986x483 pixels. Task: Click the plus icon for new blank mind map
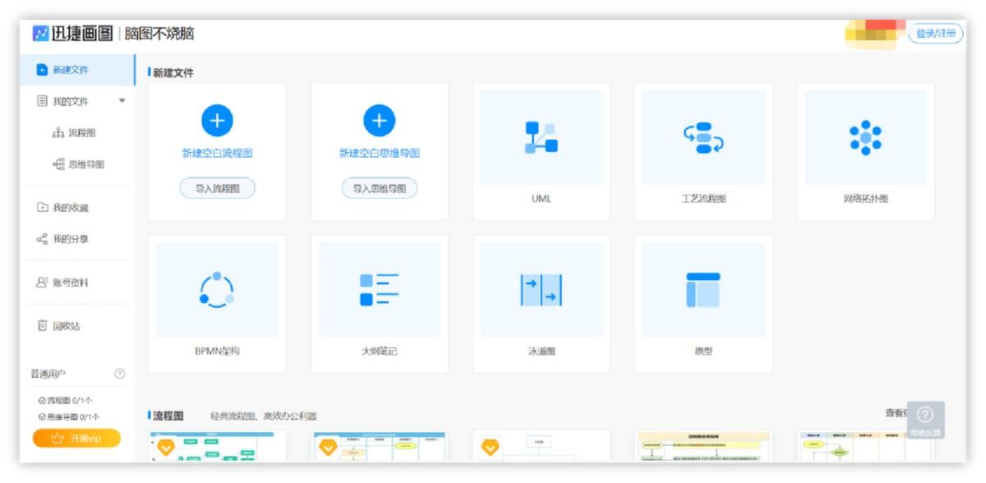point(379,122)
